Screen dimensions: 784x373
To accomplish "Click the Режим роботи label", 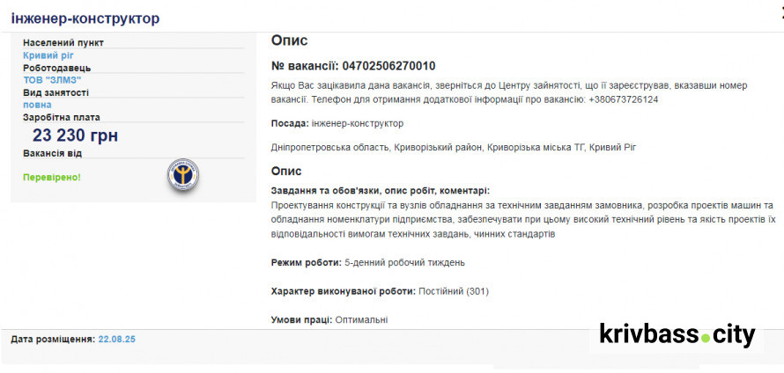I will (306, 262).
